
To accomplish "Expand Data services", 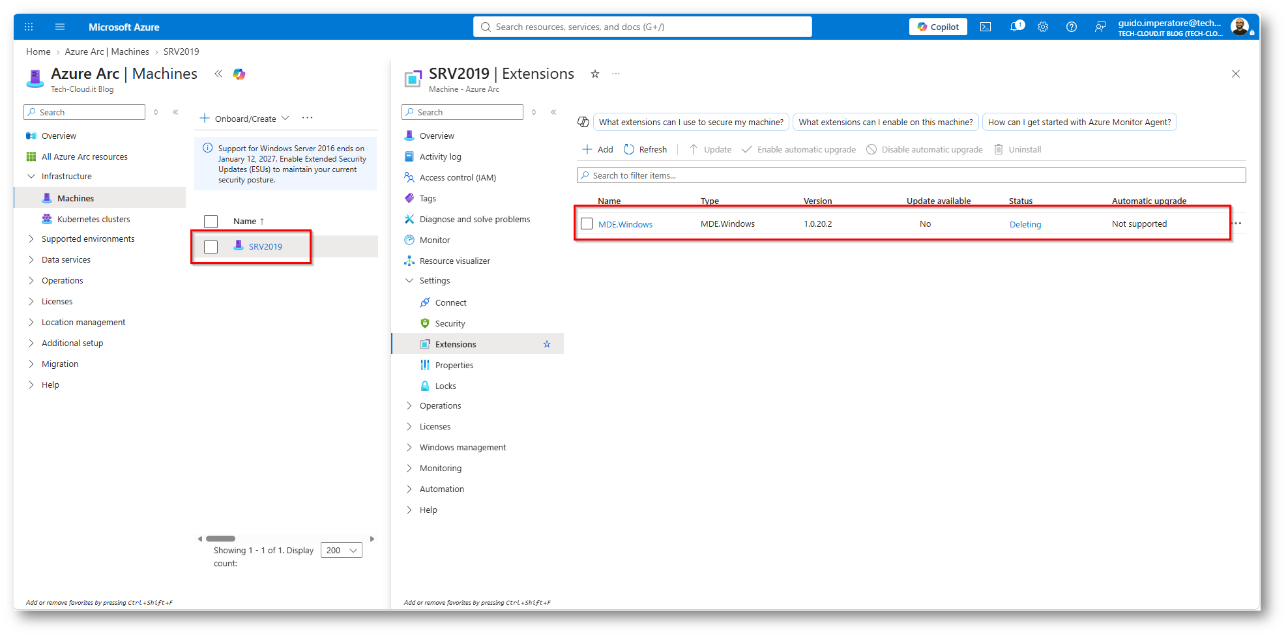I will tap(31, 260).
